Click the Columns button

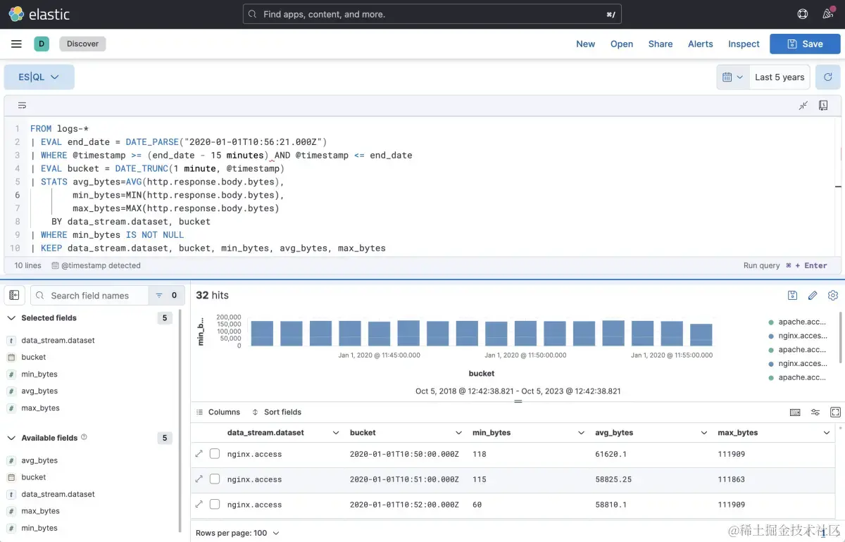tap(218, 412)
